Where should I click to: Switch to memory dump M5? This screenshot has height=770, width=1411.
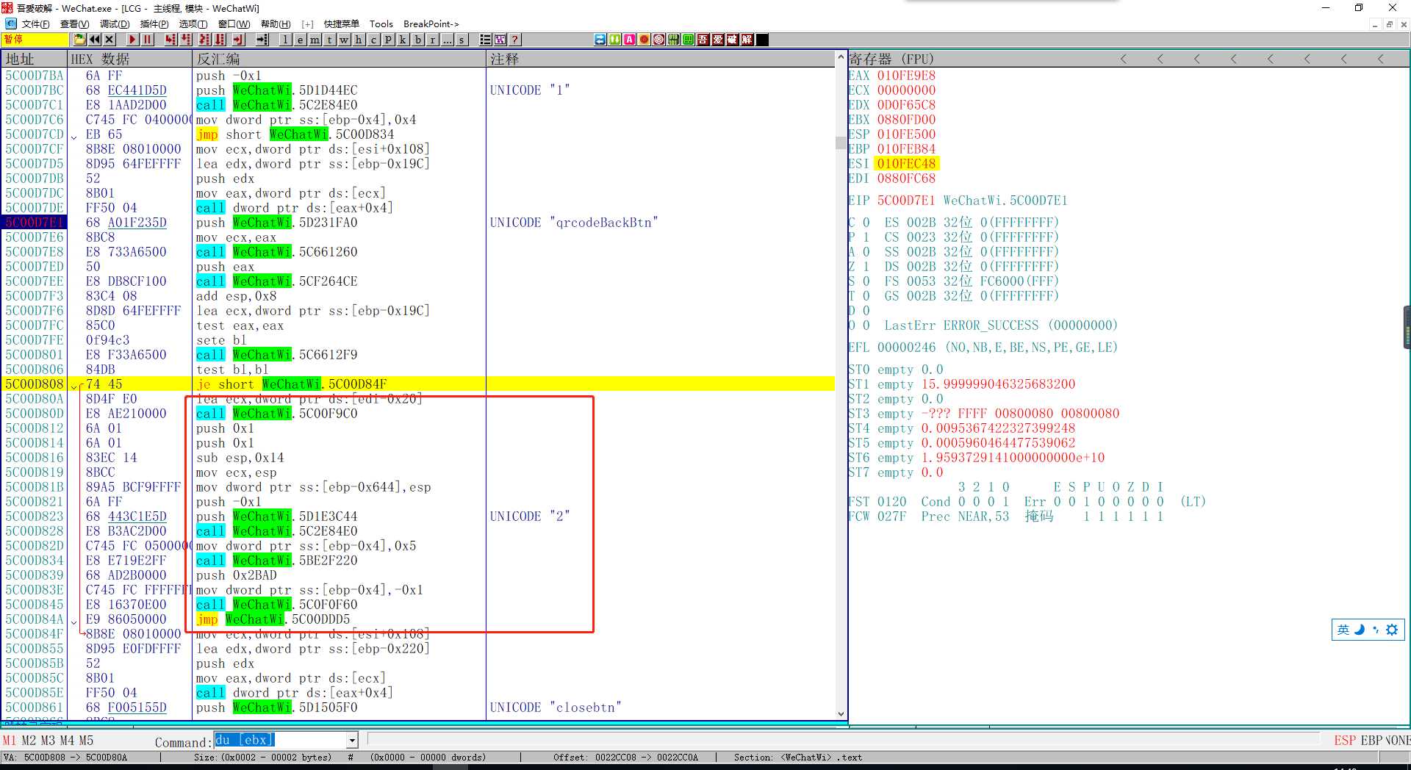click(x=86, y=741)
